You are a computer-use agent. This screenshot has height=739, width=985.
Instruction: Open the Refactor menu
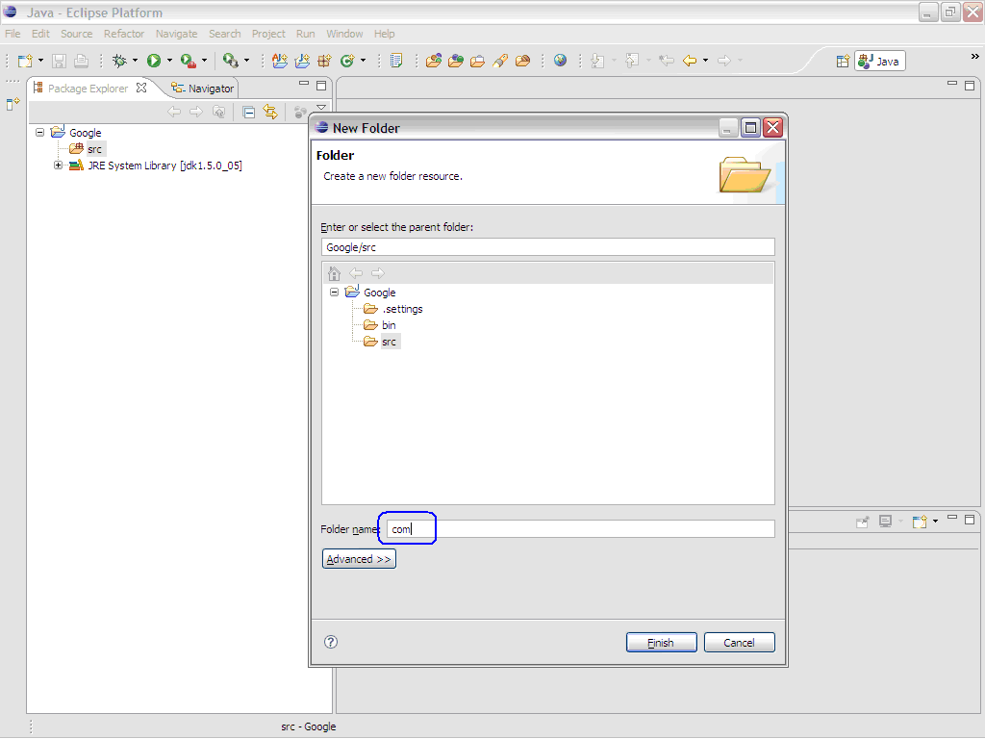124,34
